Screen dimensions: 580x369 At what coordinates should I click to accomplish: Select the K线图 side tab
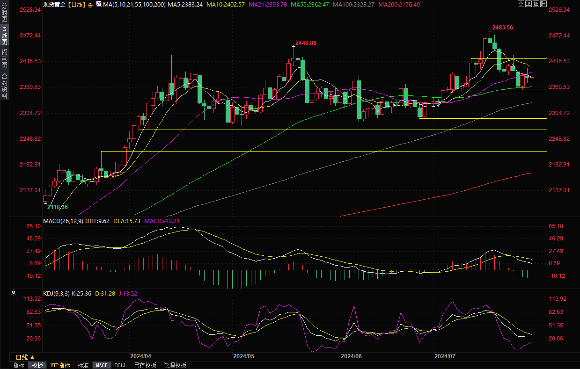(x=4, y=36)
